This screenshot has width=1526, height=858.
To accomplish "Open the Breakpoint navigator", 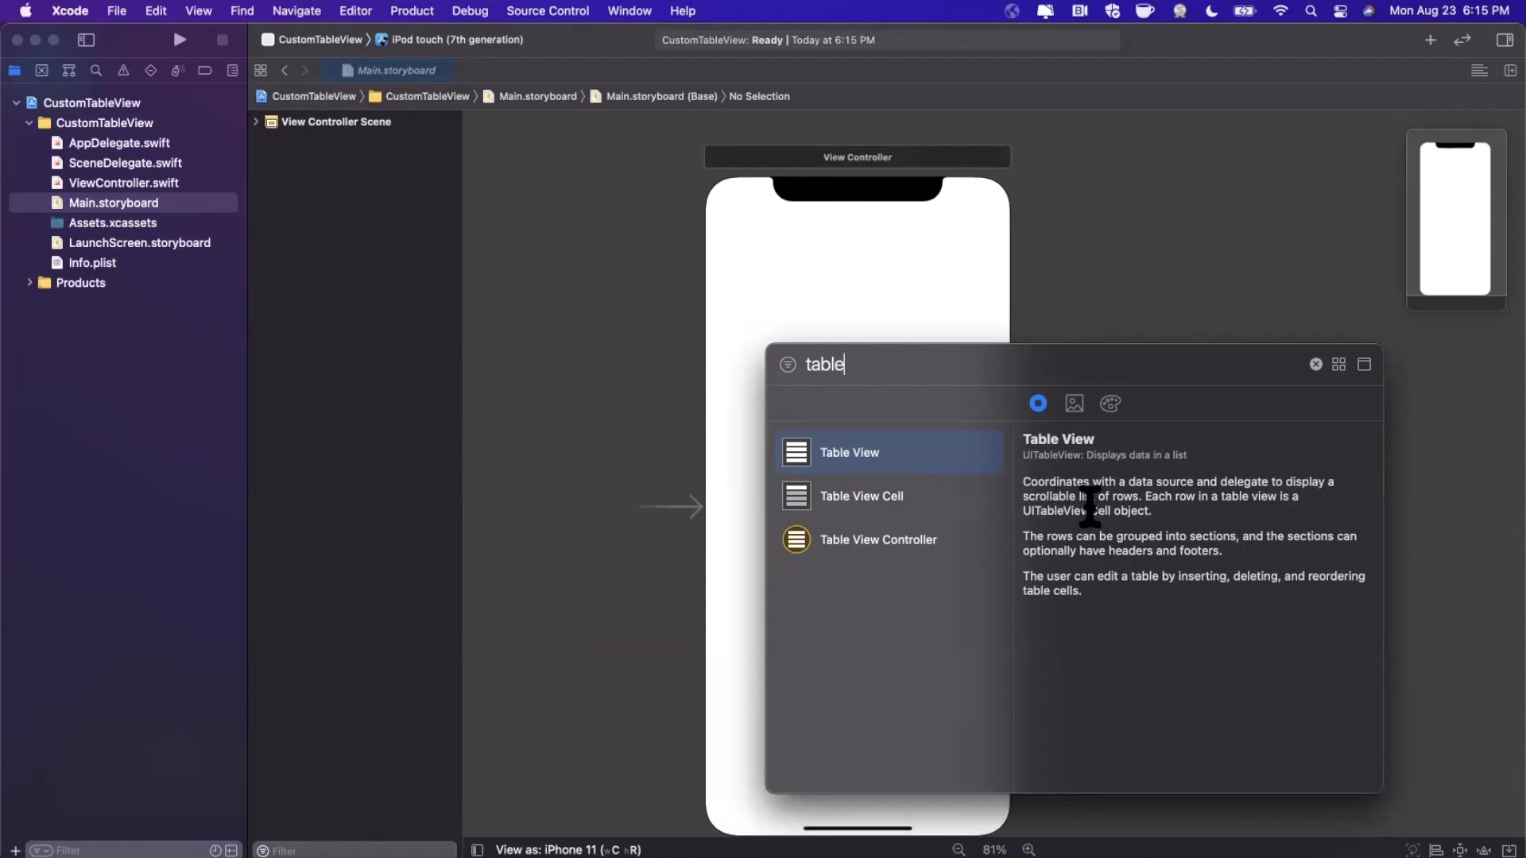I will click(x=205, y=71).
